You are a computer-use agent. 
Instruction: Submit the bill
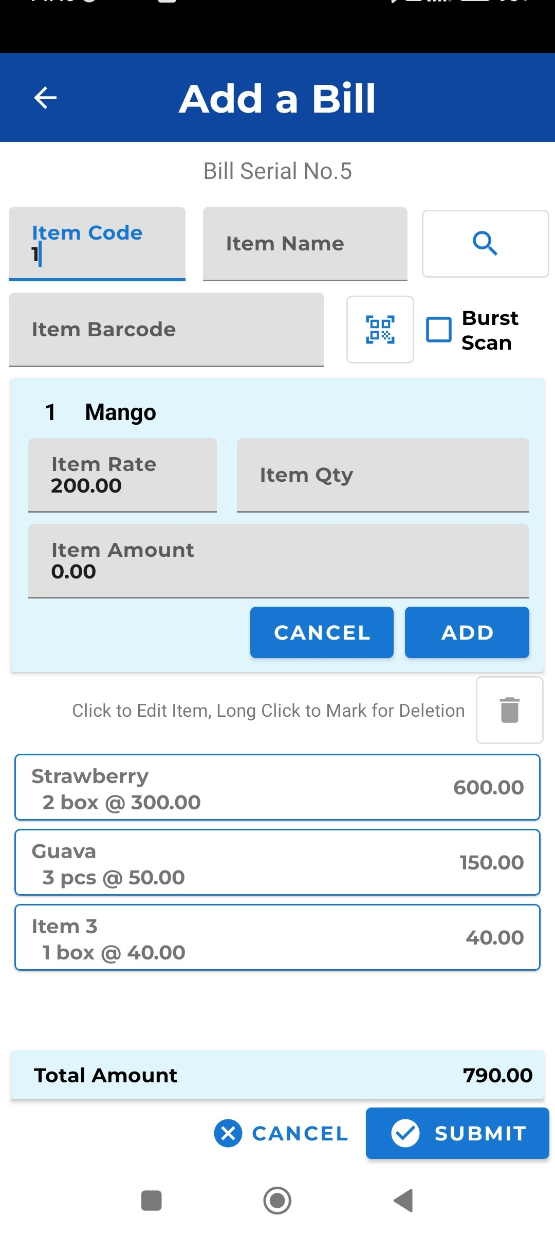click(457, 1133)
